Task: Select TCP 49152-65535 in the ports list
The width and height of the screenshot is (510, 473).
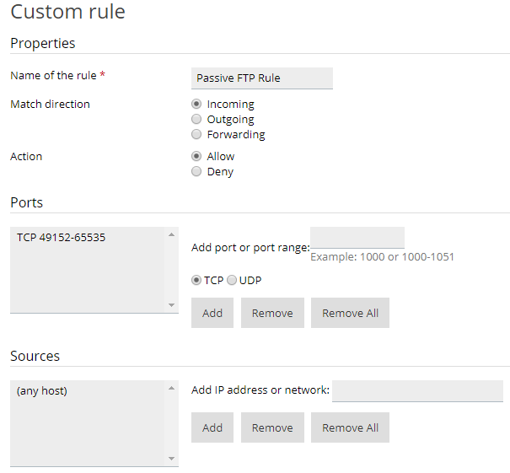Action: click(62, 238)
